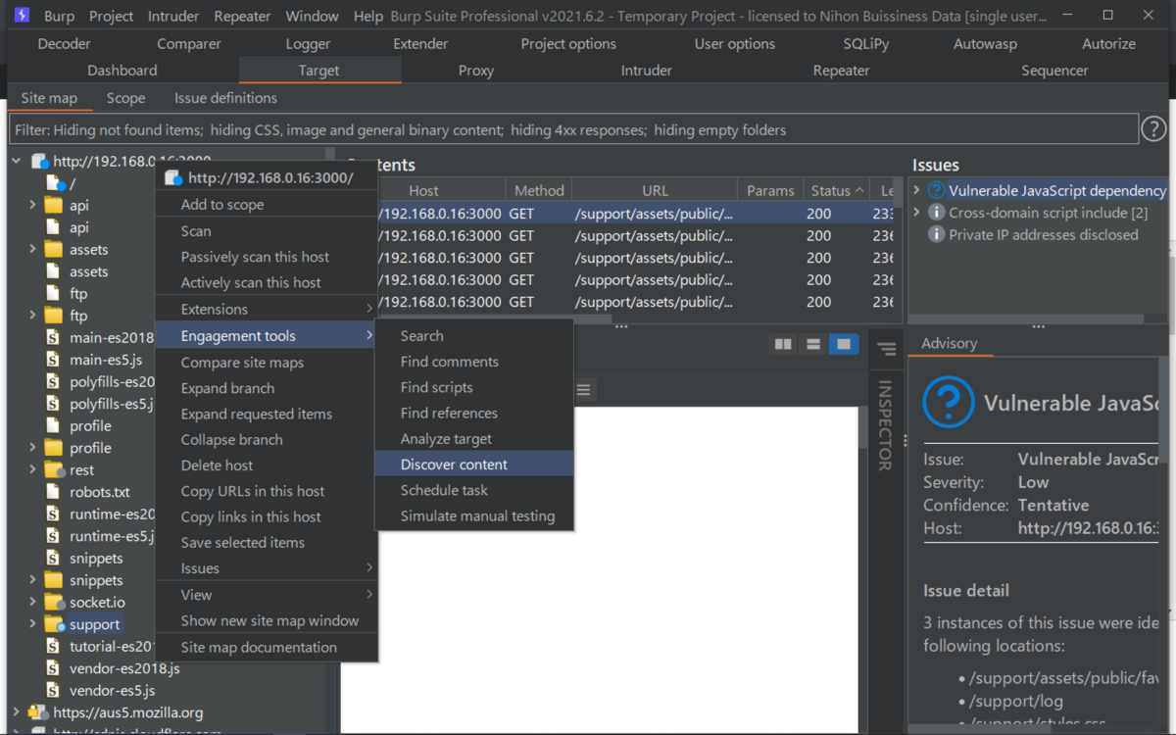
Task: Open the Inspector panel hamburger icon
Action: (x=887, y=349)
